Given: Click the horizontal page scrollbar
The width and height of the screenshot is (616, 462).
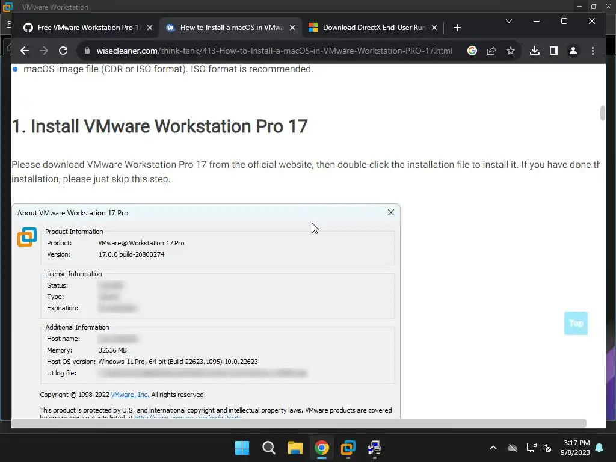Looking at the screenshot, I should [298, 423].
